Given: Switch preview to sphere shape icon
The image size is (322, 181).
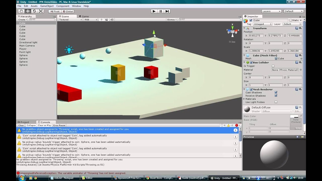Looking at the screenshot, I should tap(298, 137).
